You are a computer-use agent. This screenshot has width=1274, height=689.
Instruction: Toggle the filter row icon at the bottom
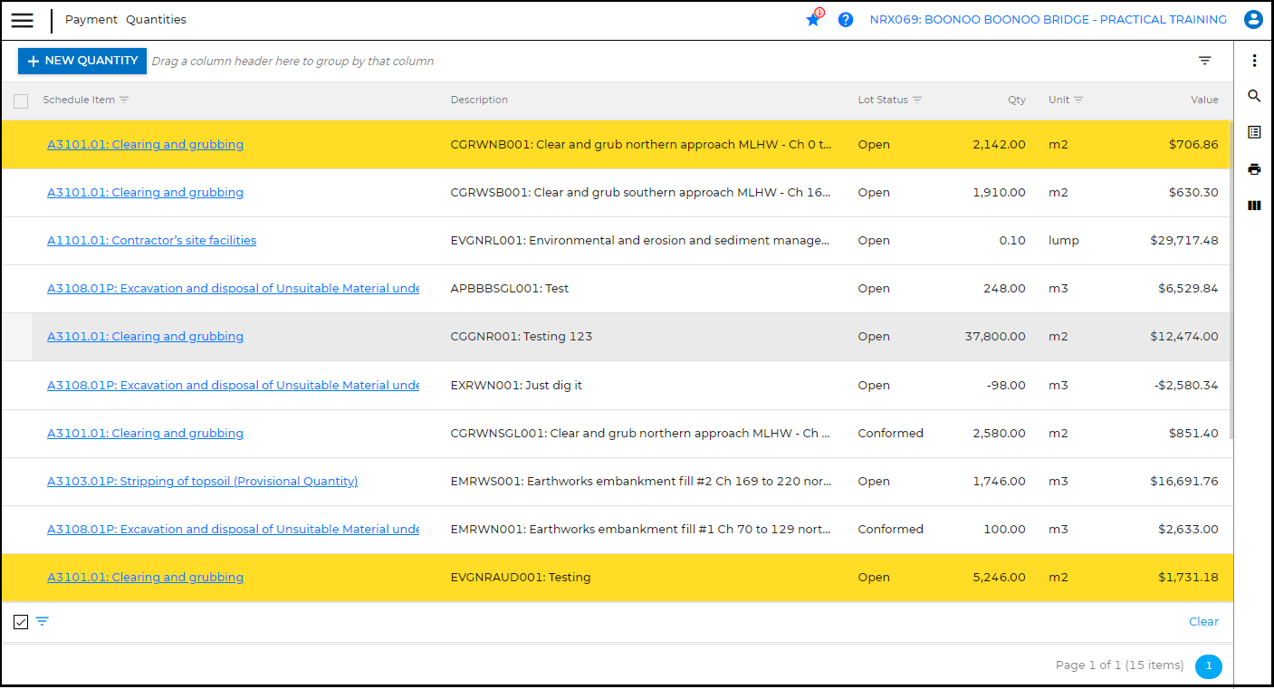pos(43,622)
